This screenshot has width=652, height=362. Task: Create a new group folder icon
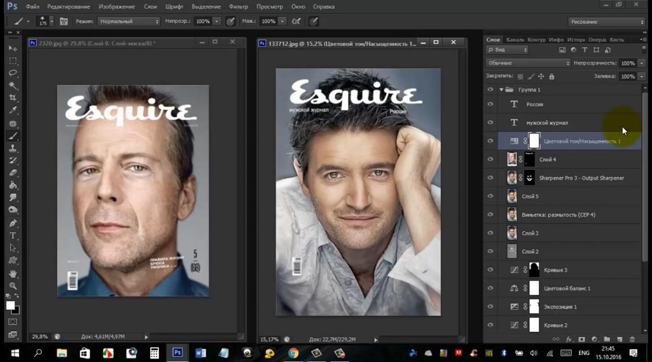pos(607,339)
